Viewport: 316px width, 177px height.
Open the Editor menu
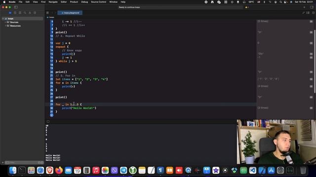(x=64, y=2)
